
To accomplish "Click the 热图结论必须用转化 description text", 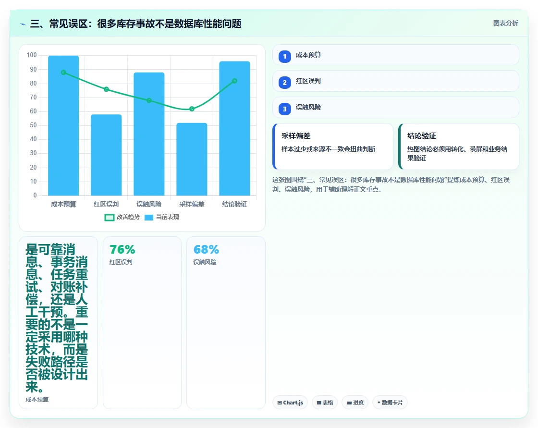I will [457, 153].
